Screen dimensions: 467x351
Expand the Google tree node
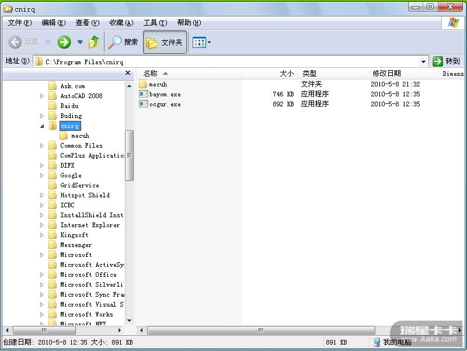tap(41, 175)
